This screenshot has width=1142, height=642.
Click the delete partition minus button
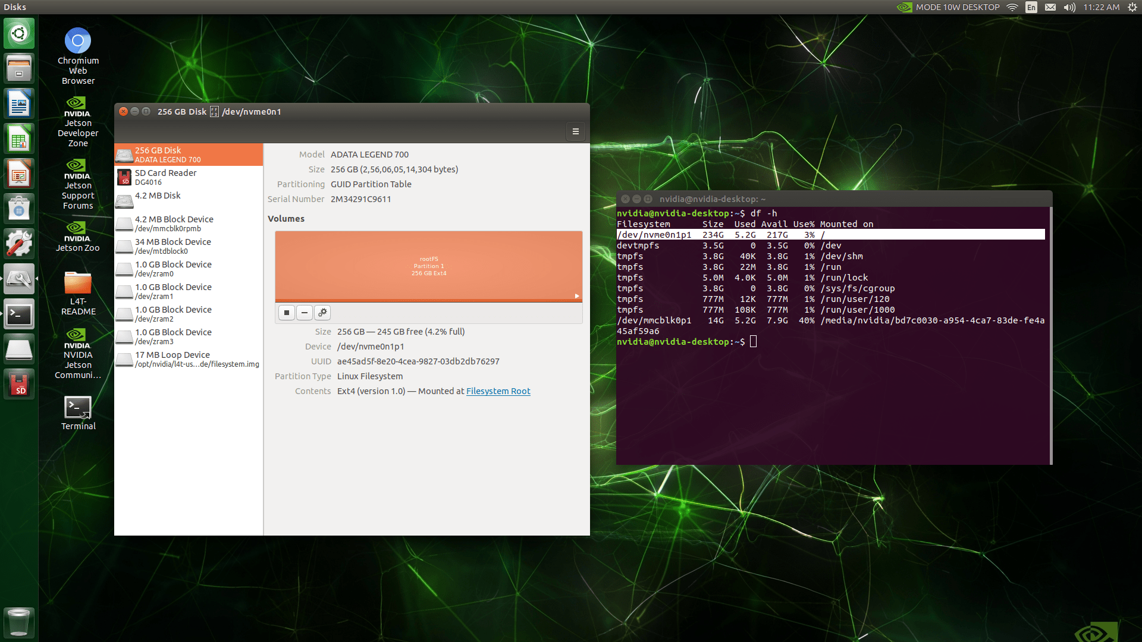pyautogui.click(x=305, y=313)
